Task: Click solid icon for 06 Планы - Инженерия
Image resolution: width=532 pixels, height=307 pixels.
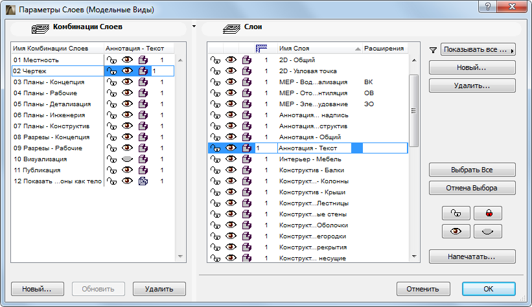Action: point(143,115)
